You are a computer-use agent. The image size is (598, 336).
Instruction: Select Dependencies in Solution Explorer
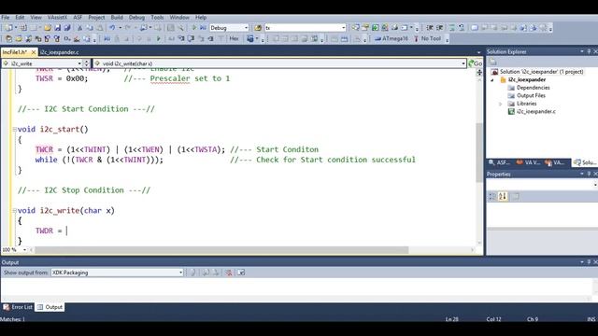[x=533, y=88]
